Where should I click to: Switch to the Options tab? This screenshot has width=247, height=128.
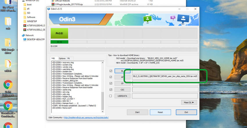click(62, 58)
